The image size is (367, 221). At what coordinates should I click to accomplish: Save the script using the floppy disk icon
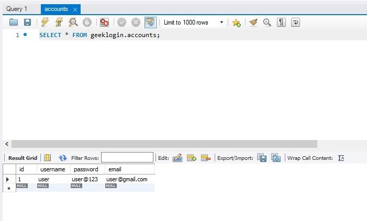(x=27, y=22)
